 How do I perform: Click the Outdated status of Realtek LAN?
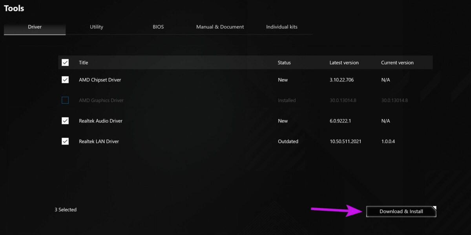(x=288, y=141)
